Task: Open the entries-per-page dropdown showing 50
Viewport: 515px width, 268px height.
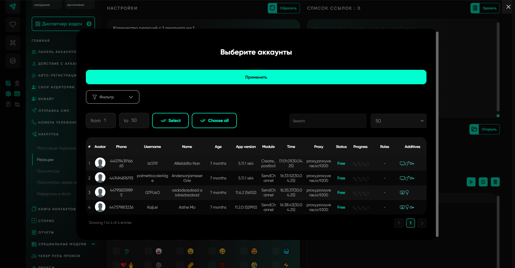Action: tap(398, 121)
